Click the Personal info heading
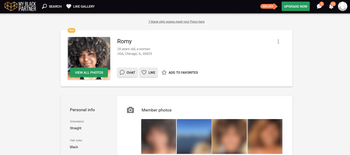The height and width of the screenshot is (155, 350). click(82, 110)
